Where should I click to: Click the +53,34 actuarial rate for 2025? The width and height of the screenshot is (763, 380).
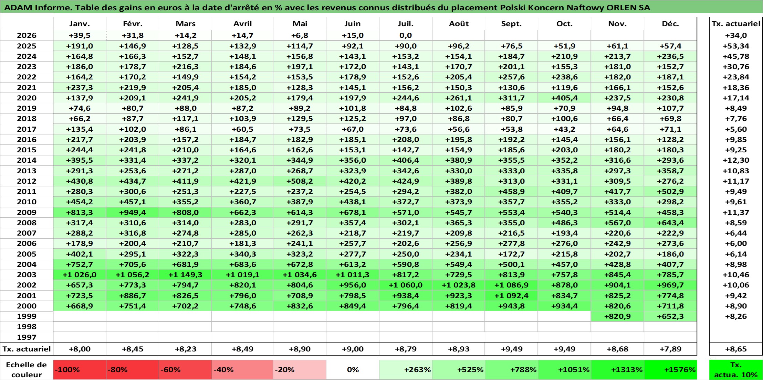pyautogui.click(x=736, y=46)
